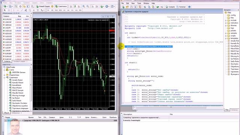Select the crosshair tool
240x135 pixels.
9,10
